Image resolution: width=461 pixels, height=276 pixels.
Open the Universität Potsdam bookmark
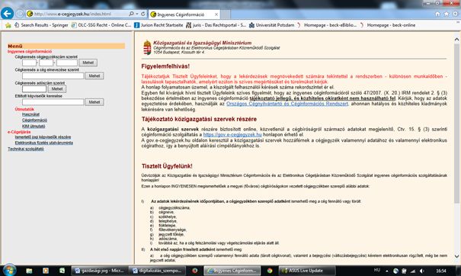pyautogui.click(x=271, y=25)
